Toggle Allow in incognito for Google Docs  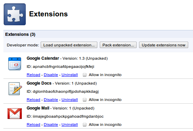85,100
